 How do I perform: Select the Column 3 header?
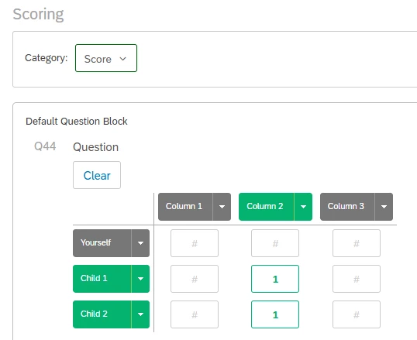pyautogui.click(x=347, y=207)
